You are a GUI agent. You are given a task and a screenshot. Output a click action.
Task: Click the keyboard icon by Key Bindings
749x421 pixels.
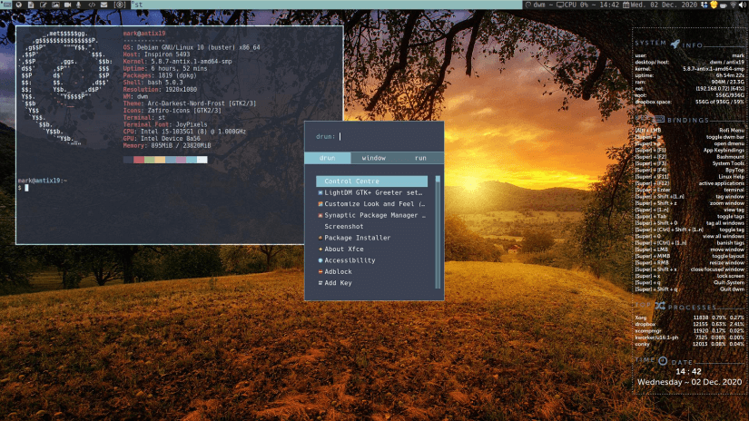click(x=659, y=119)
